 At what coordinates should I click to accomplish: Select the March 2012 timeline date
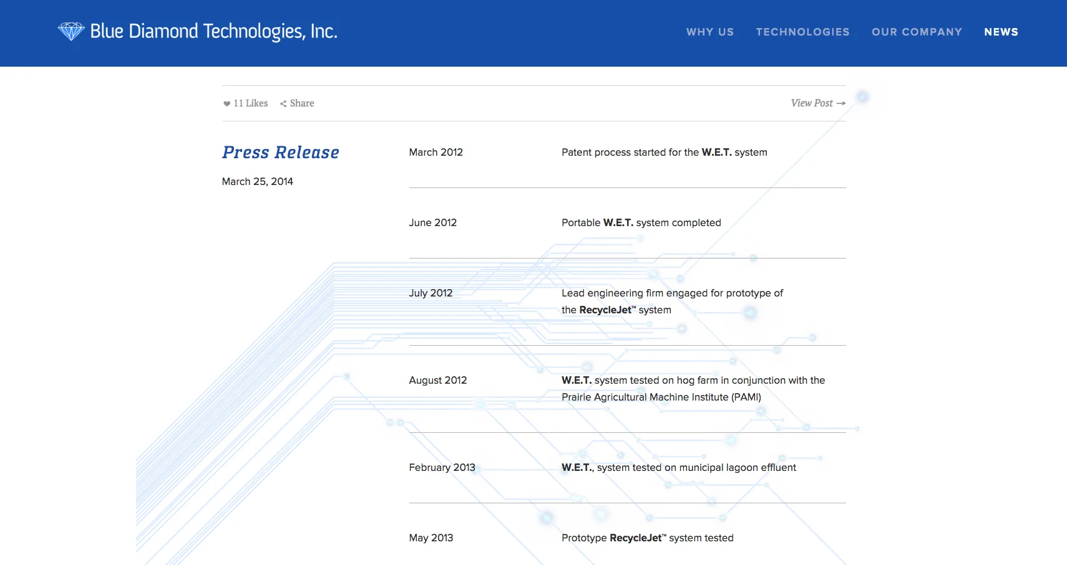click(436, 152)
